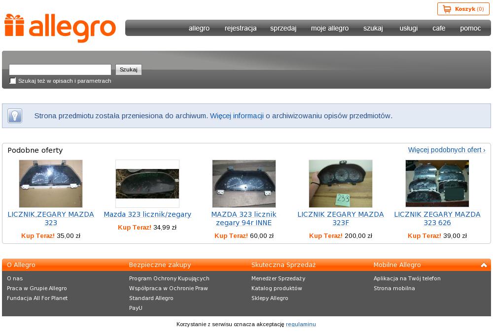The height and width of the screenshot is (334, 493).
Task: Open 'Więcej podobnych ofert' link
Action: 447,150
